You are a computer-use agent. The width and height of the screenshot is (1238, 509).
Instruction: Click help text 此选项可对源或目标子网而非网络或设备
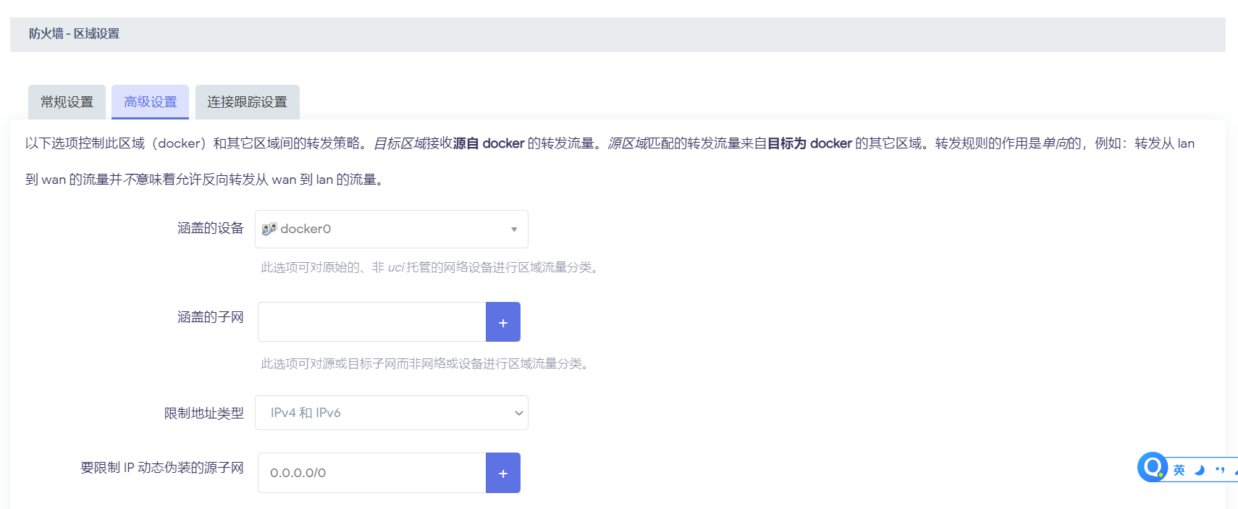coord(426,363)
